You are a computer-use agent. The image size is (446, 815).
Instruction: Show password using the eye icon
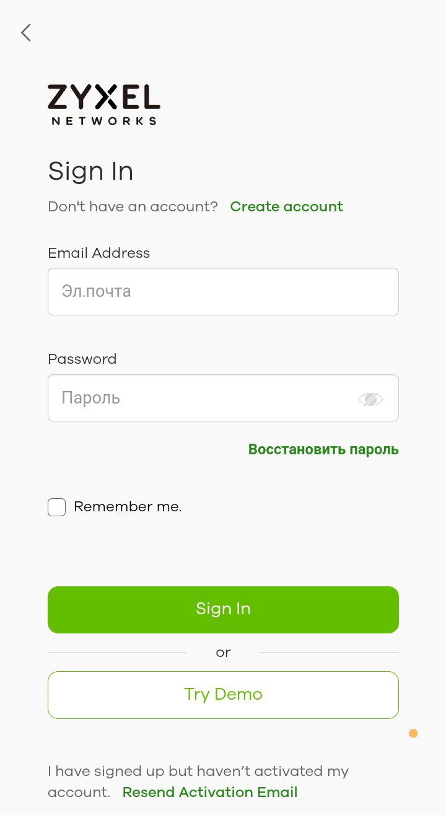(370, 399)
